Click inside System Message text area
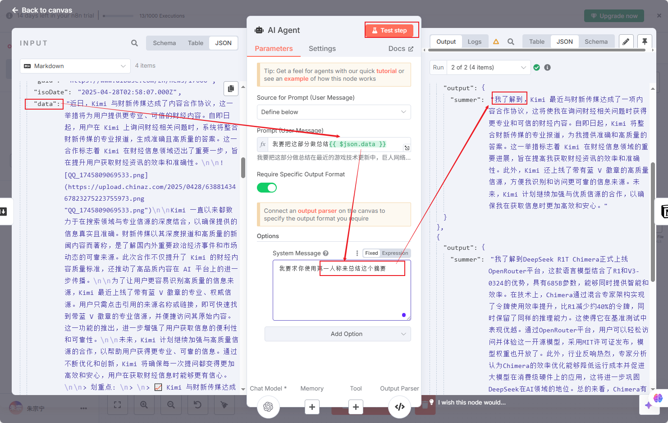Image resolution: width=668 pixels, height=423 pixels. pyautogui.click(x=342, y=290)
